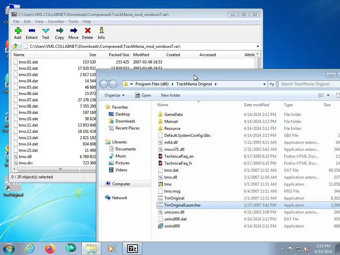Screen dimensions: 340x255
Task: Run the Test tool in 7-Zip
Action: pos(45,34)
